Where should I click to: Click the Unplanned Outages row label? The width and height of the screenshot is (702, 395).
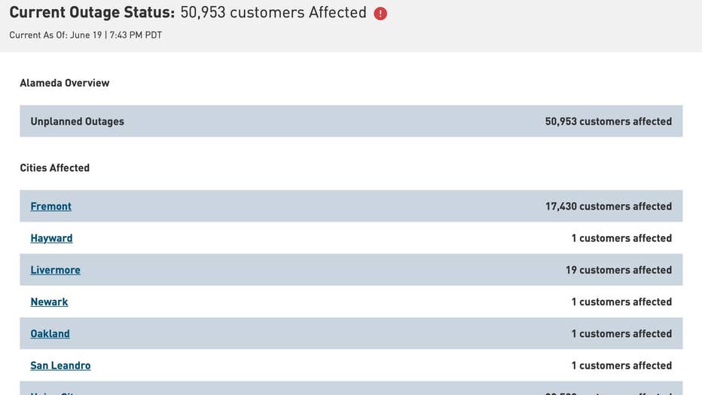77,121
